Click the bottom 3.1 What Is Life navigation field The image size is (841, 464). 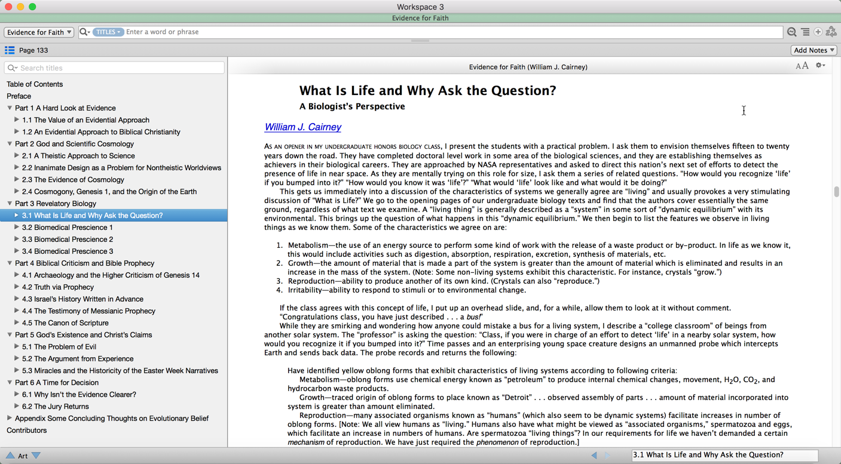[724, 455]
